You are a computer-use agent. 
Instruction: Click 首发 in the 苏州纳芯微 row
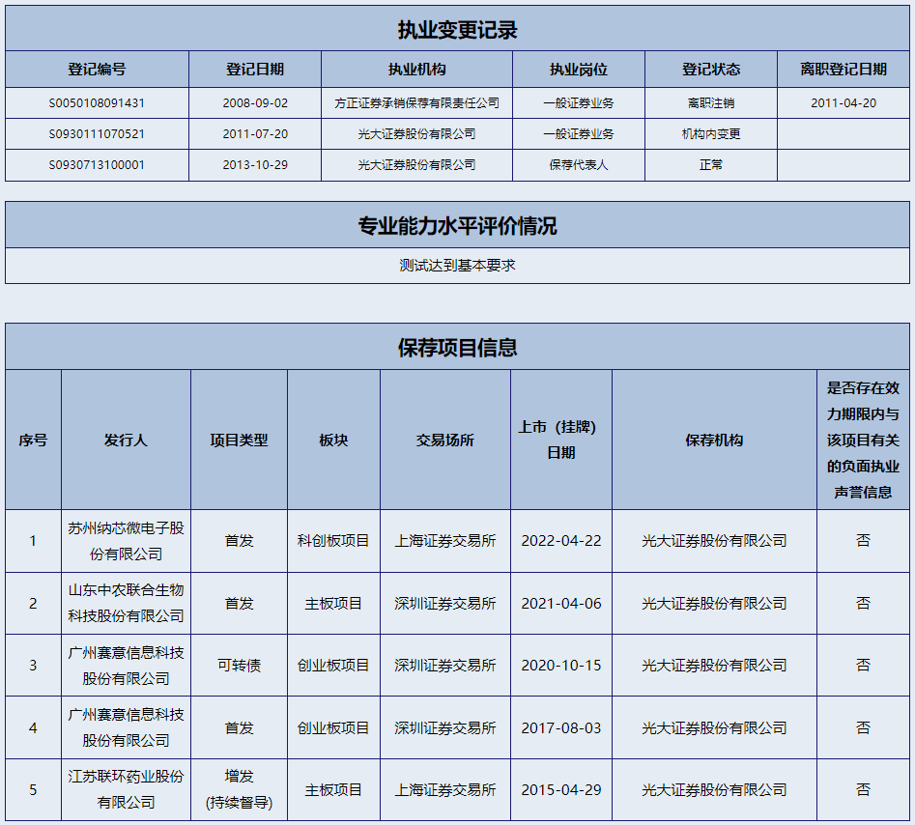(x=239, y=541)
